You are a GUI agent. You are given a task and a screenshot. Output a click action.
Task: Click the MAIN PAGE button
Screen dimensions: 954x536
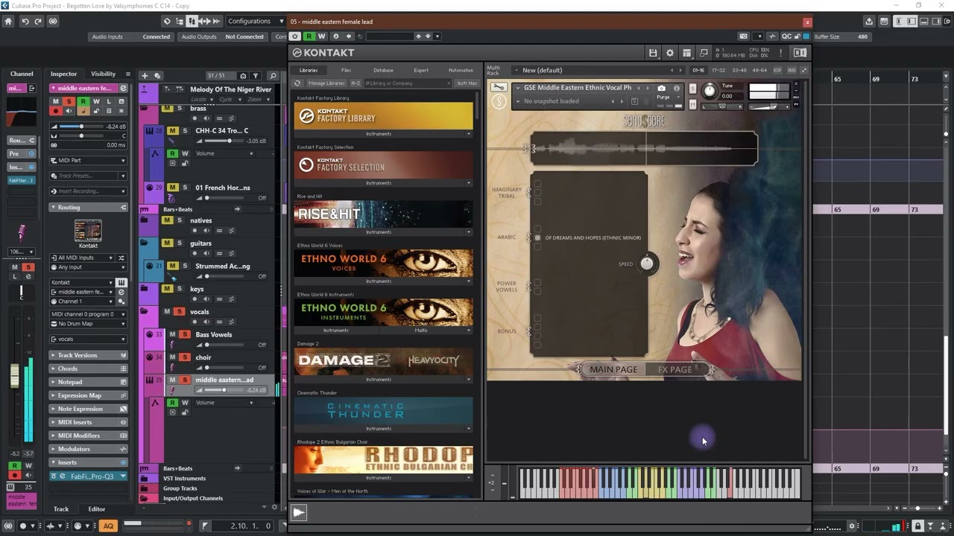tap(613, 369)
